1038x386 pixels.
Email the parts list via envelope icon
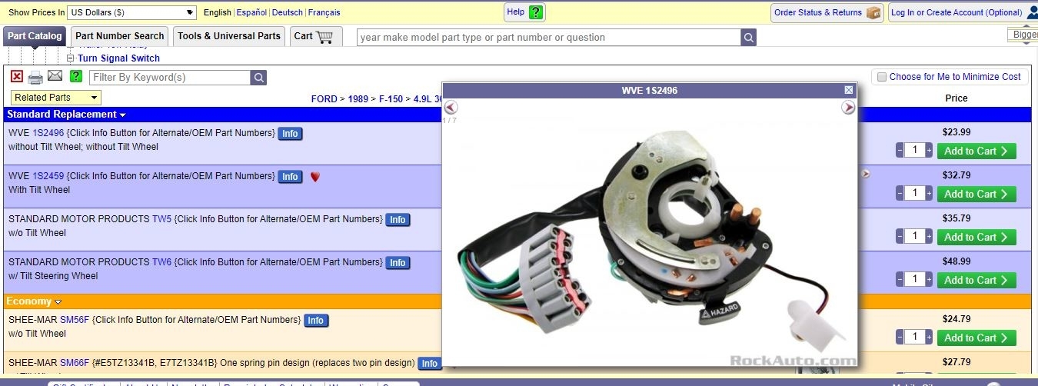click(55, 75)
